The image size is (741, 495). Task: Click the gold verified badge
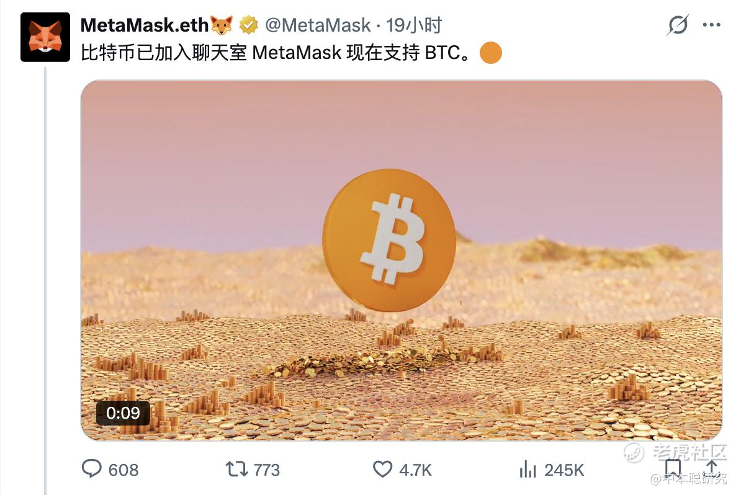tap(249, 25)
